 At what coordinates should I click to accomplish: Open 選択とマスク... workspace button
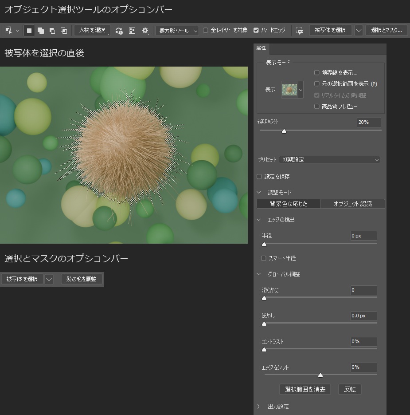[386, 30]
